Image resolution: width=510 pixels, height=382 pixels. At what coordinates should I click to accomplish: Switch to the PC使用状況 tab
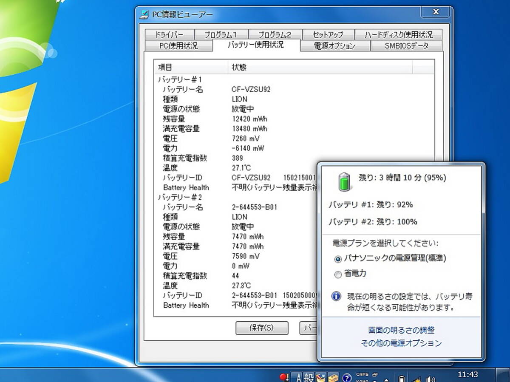178,46
